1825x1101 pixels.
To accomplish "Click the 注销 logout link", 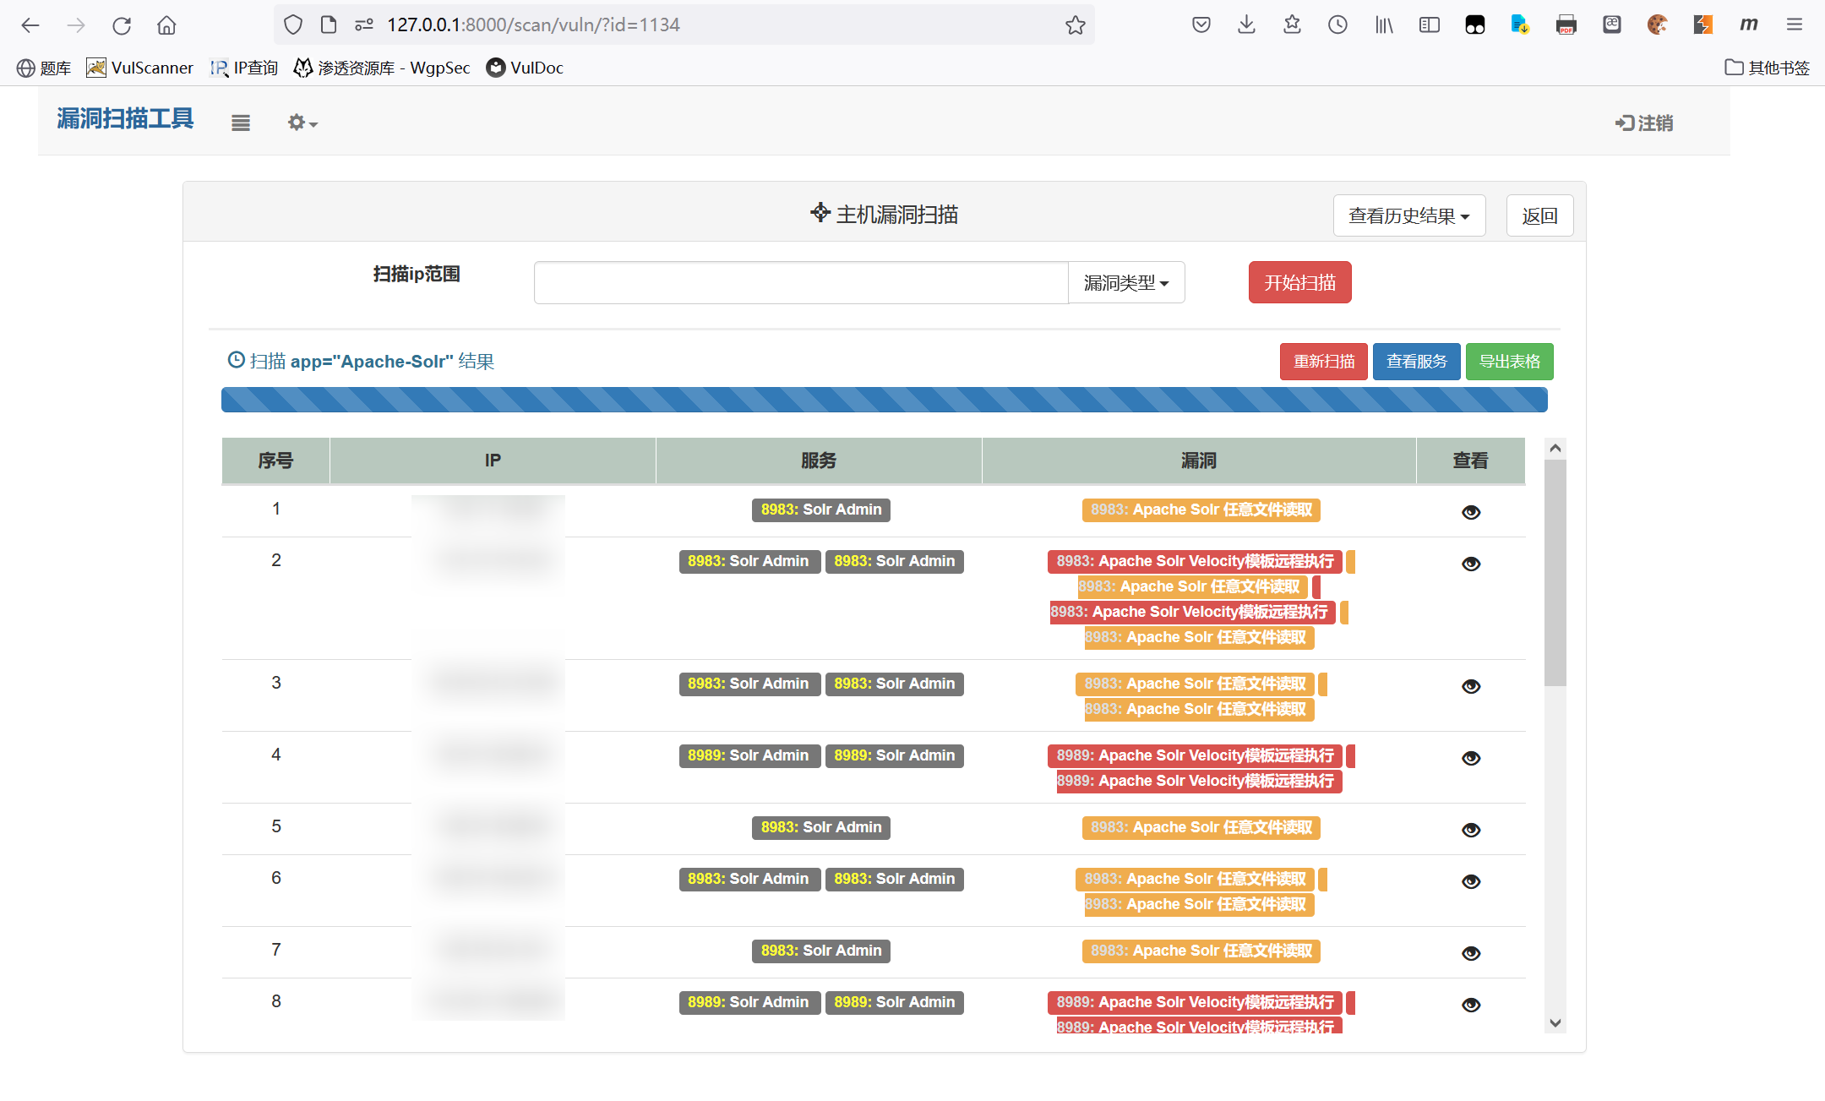I will 1644,123.
